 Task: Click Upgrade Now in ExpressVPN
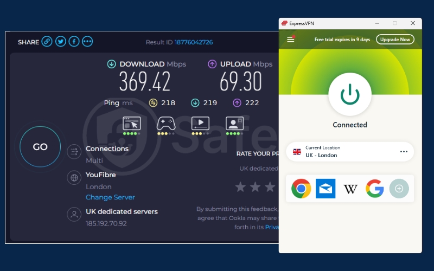click(x=395, y=40)
